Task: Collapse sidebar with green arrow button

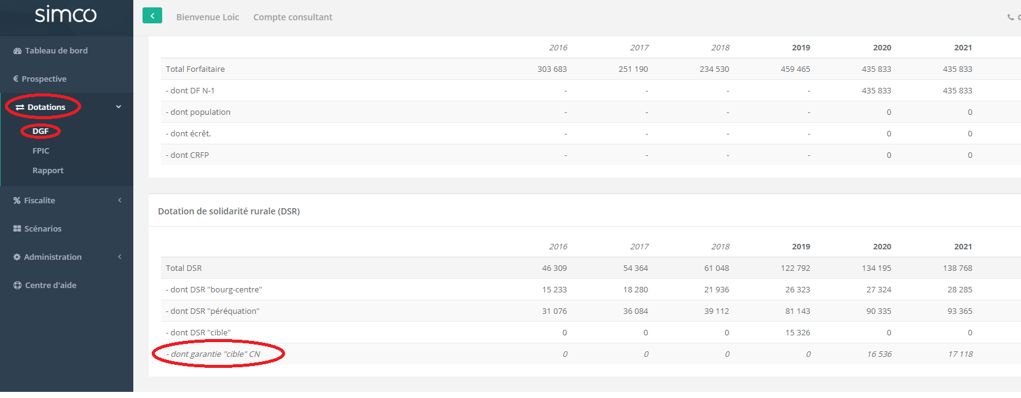Action: tap(152, 16)
